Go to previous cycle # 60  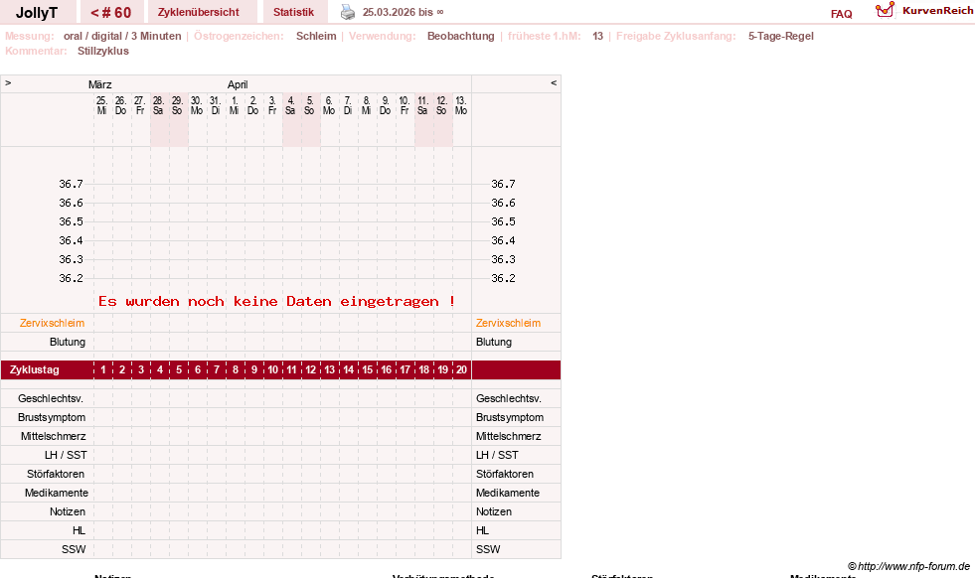110,13
